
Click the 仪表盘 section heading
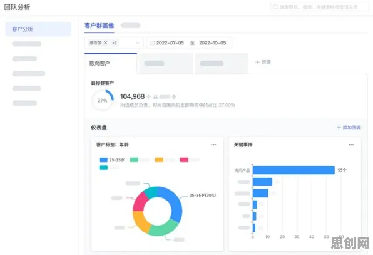pos(99,127)
